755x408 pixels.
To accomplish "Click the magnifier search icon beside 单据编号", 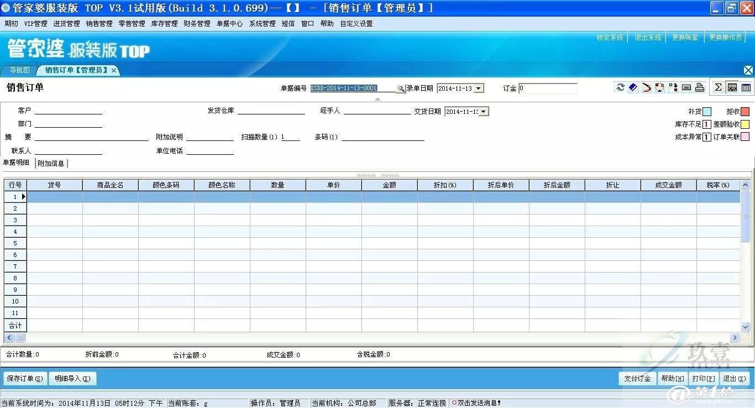I will click(400, 88).
